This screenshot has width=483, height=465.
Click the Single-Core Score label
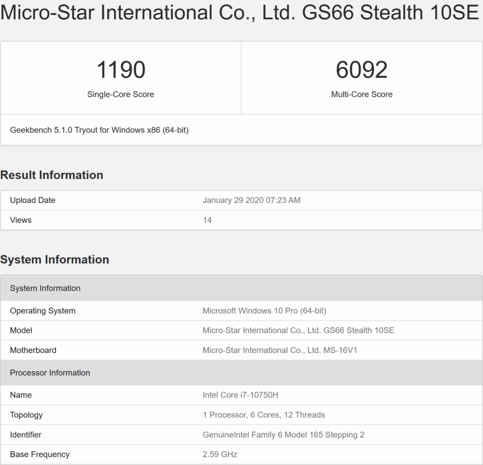coord(120,94)
